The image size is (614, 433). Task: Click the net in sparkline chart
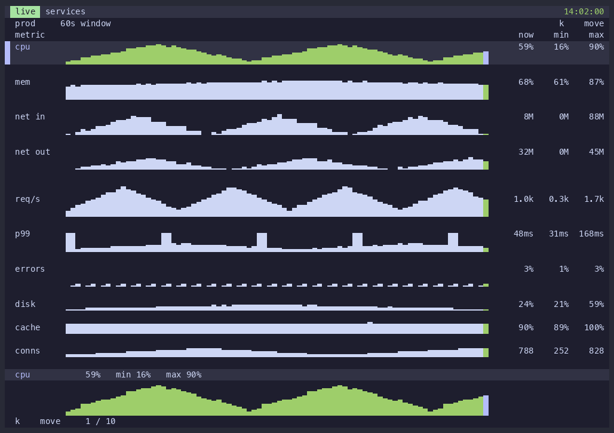(277, 124)
